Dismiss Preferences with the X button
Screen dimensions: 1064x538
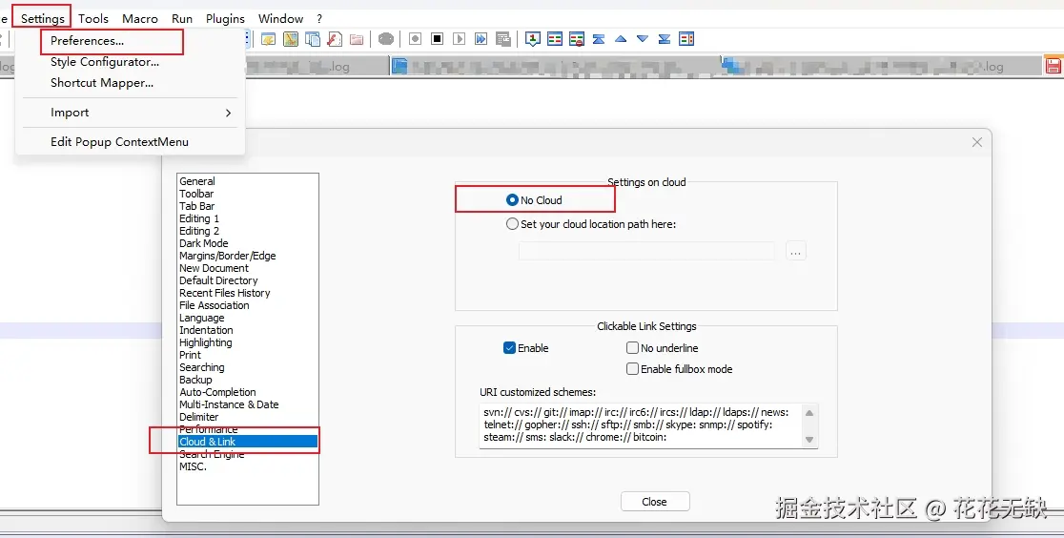[x=977, y=142]
